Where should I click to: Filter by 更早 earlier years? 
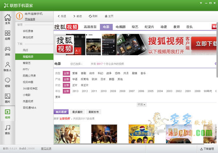58,97
